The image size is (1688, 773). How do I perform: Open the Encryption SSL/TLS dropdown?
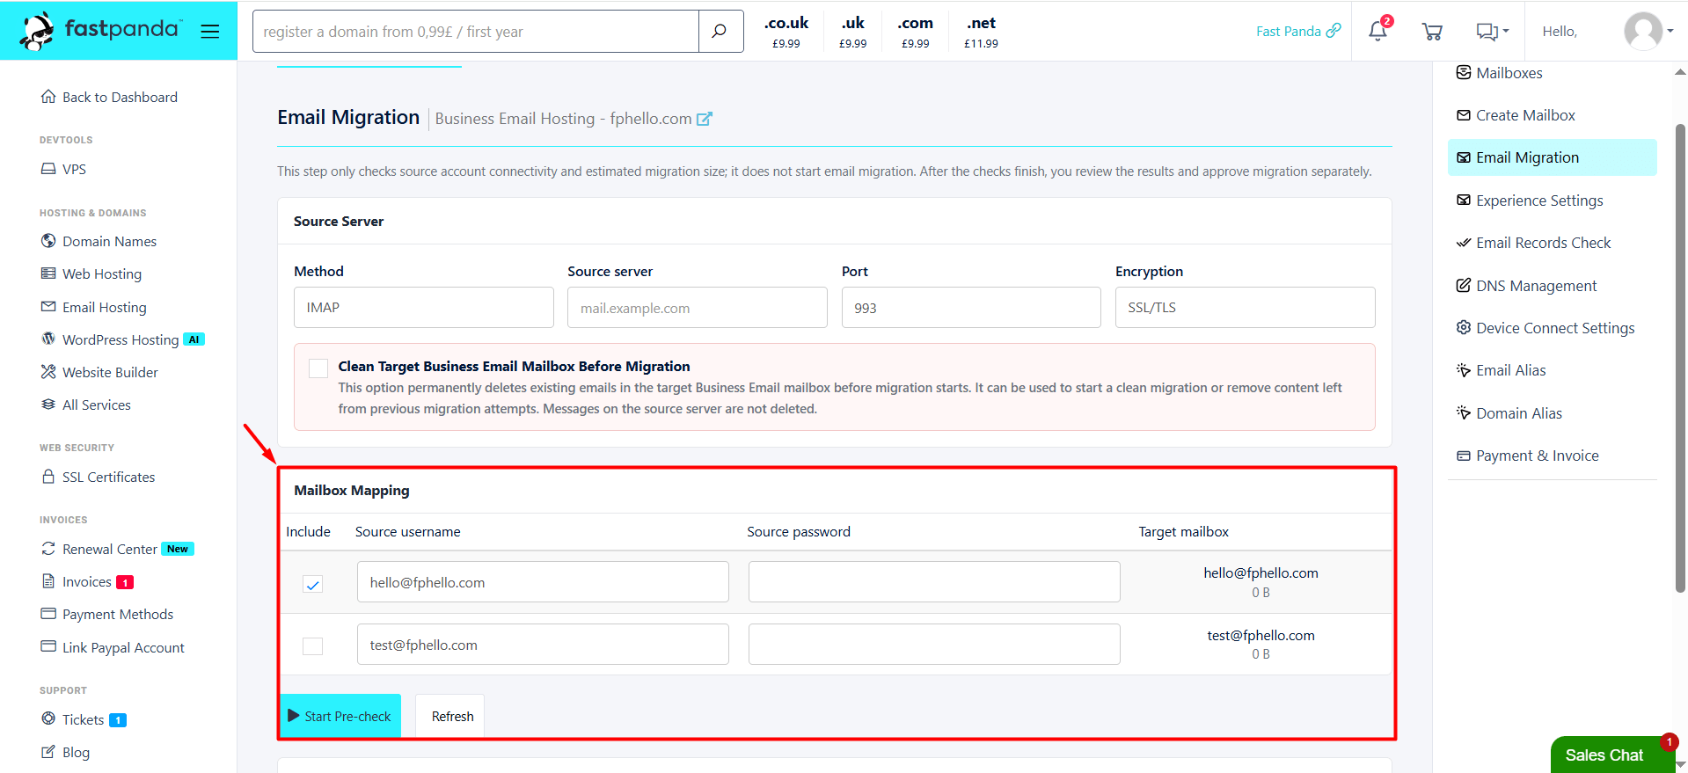coord(1245,308)
